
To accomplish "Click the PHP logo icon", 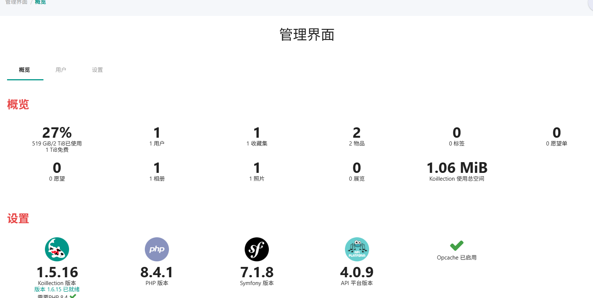I will (x=157, y=249).
